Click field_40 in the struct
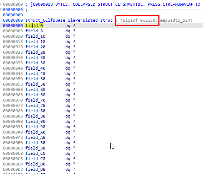The image size is (203, 174). point(35,68)
